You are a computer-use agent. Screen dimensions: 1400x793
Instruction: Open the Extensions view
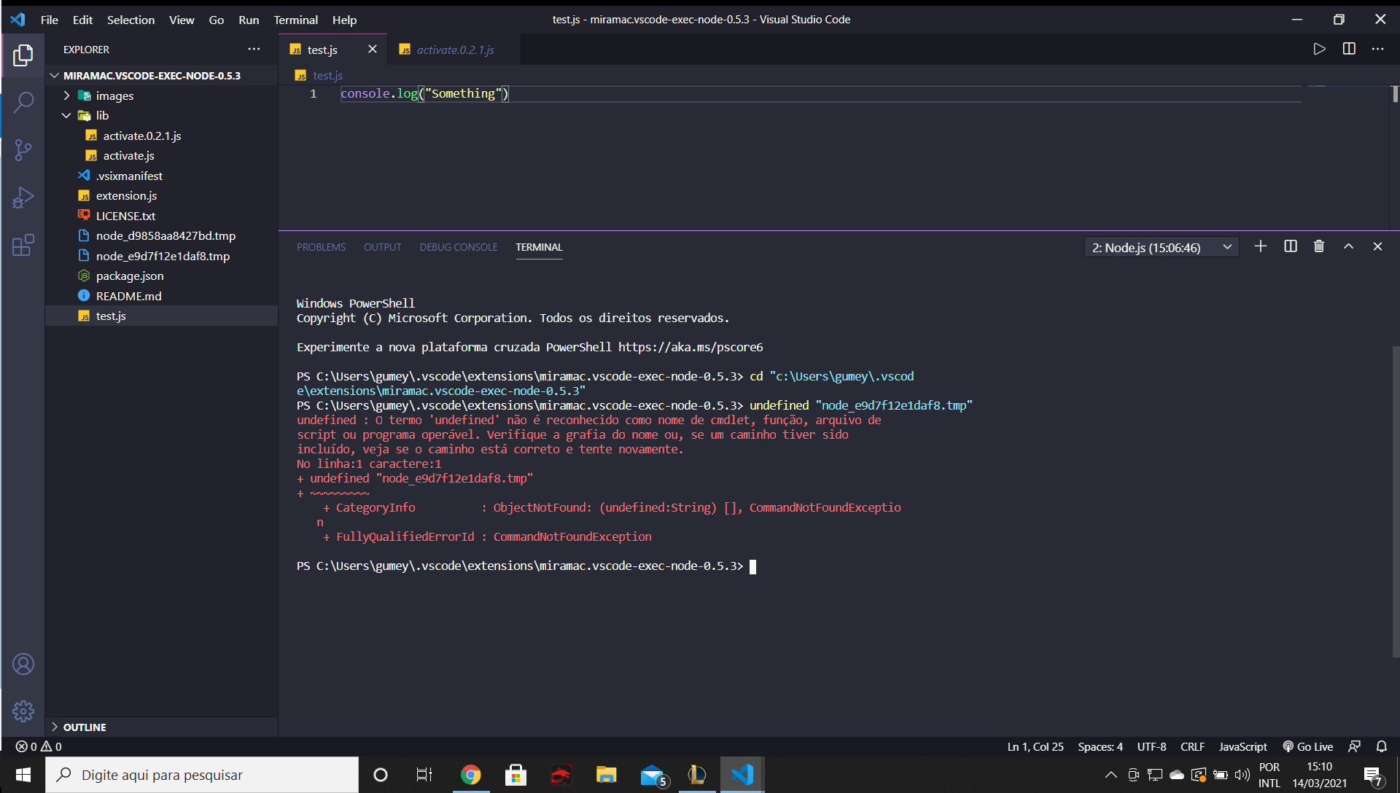coord(23,245)
